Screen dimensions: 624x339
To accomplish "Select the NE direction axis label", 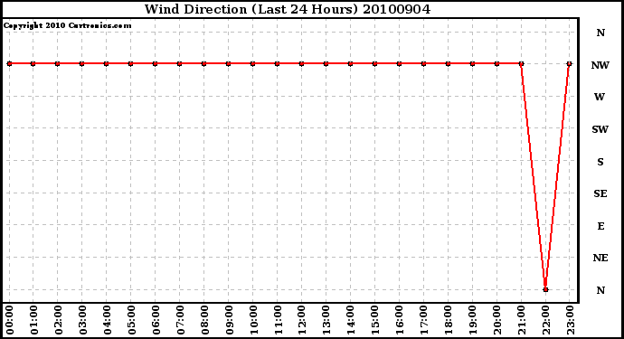I will [600, 258].
